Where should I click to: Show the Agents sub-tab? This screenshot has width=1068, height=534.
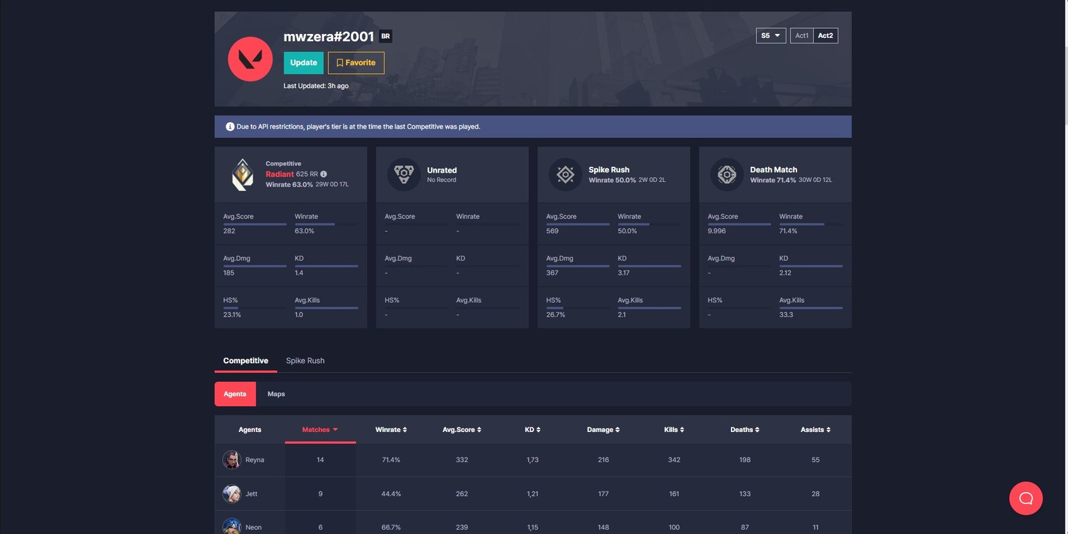coord(235,394)
